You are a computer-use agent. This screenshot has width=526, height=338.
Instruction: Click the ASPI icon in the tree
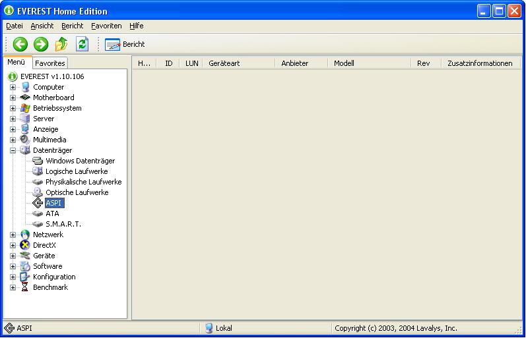(x=38, y=203)
